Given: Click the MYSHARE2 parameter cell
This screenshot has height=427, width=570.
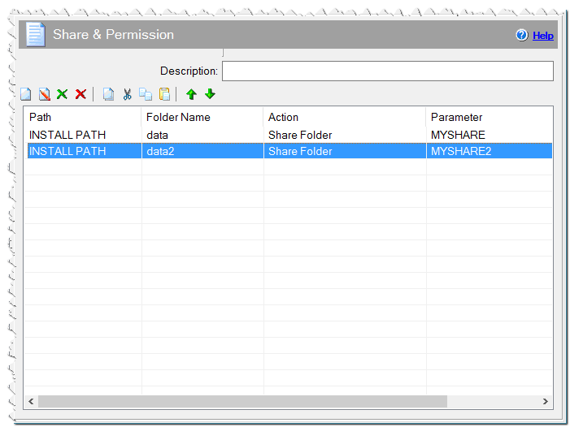Looking at the screenshot, I should pyautogui.click(x=461, y=151).
